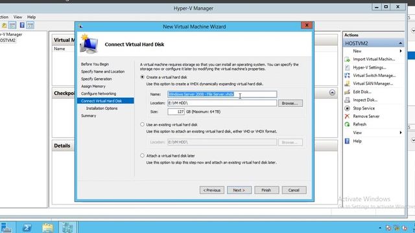This screenshot has width=415, height=233.
Task: Click Import Virtual Machine action text
Action: 373,59
